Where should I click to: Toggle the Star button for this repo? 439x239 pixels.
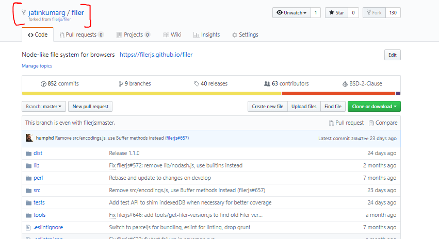pos(336,13)
